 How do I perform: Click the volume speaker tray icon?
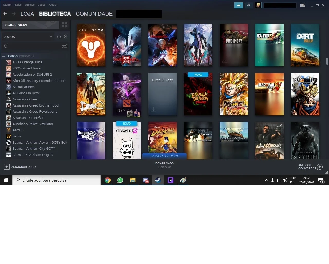(x=285, y=180)
